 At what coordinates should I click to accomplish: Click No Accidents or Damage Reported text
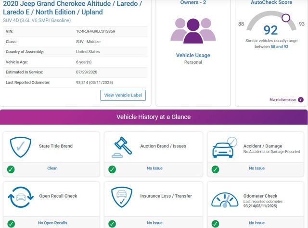coord(271,152)
